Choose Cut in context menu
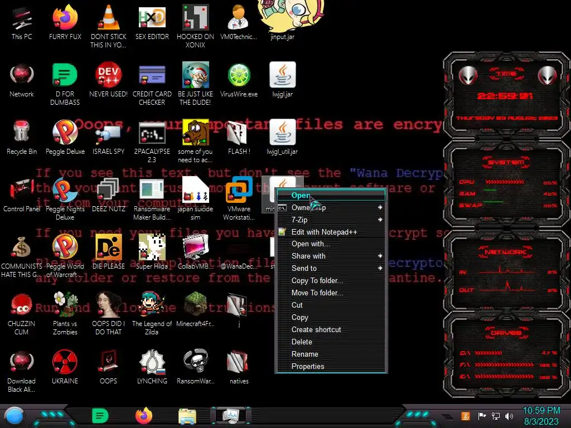Viewport: 571px width, 428px height. pos(331,305)
